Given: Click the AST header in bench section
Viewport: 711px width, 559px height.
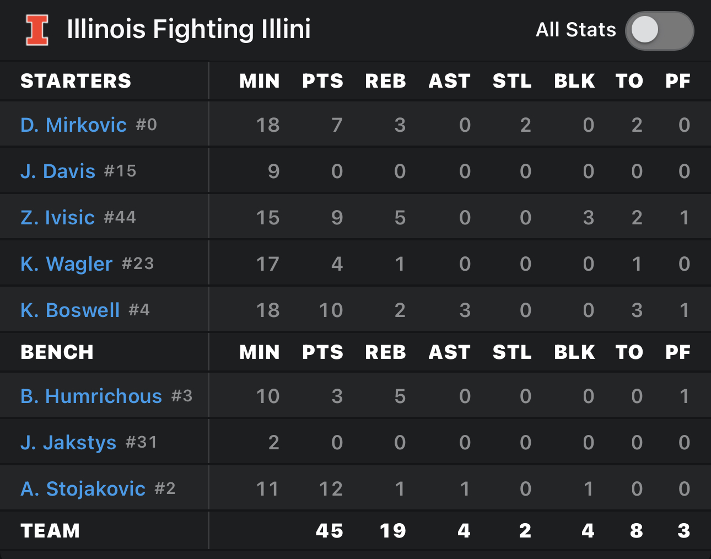Looking at the screenshot, I should 449,352.
